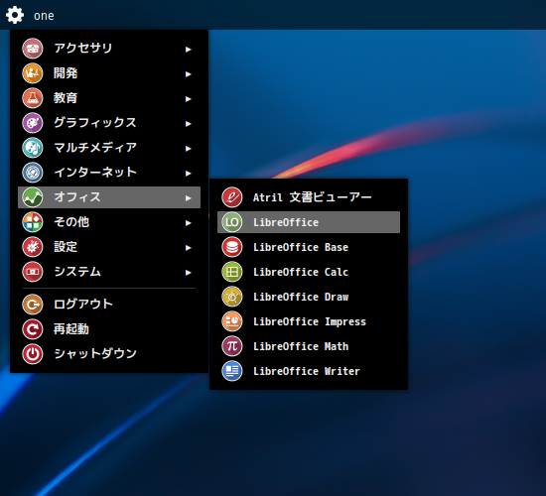Viewport: 546px width, 496px height.
Task: Click the インターネット globe icon
Action: point(33,173)
